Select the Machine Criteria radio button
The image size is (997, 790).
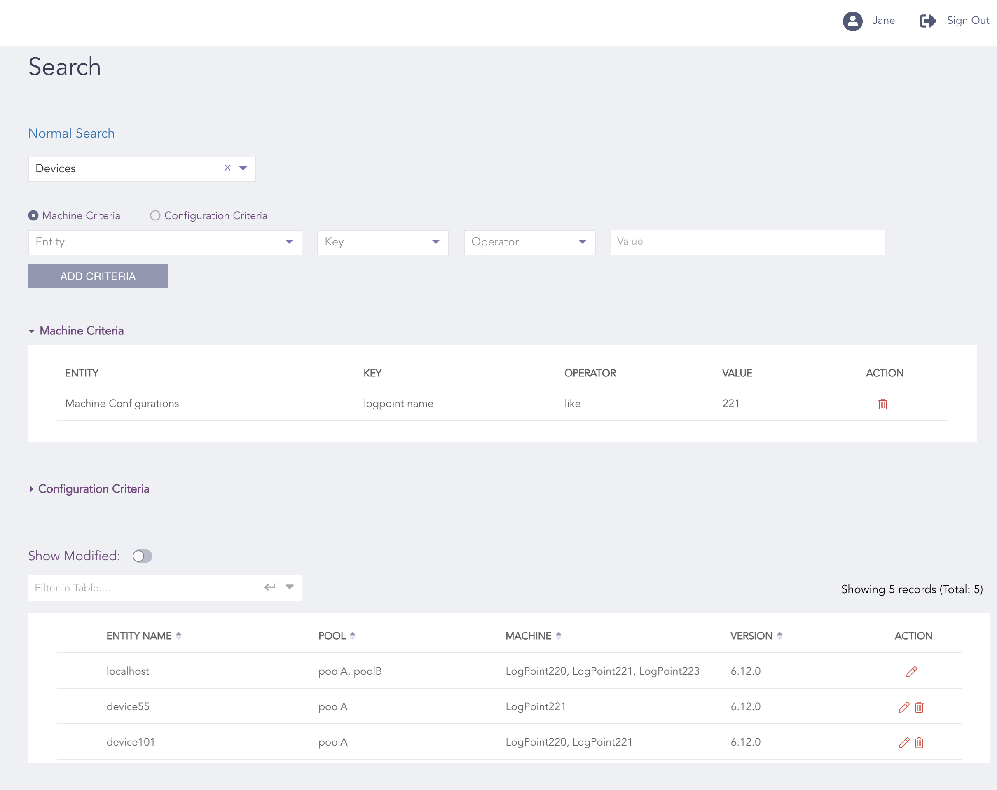tap(33, 216)
